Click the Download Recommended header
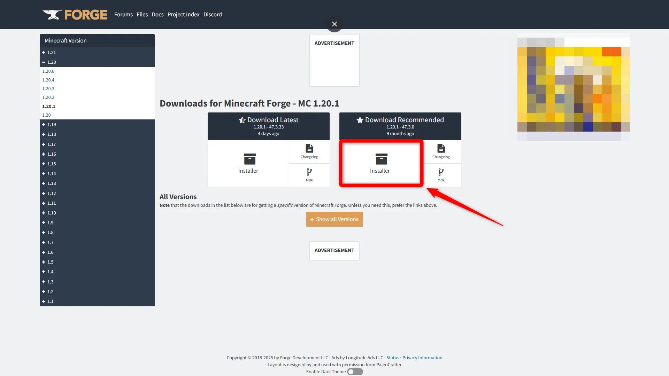669x376 pixels. (400, 126)
